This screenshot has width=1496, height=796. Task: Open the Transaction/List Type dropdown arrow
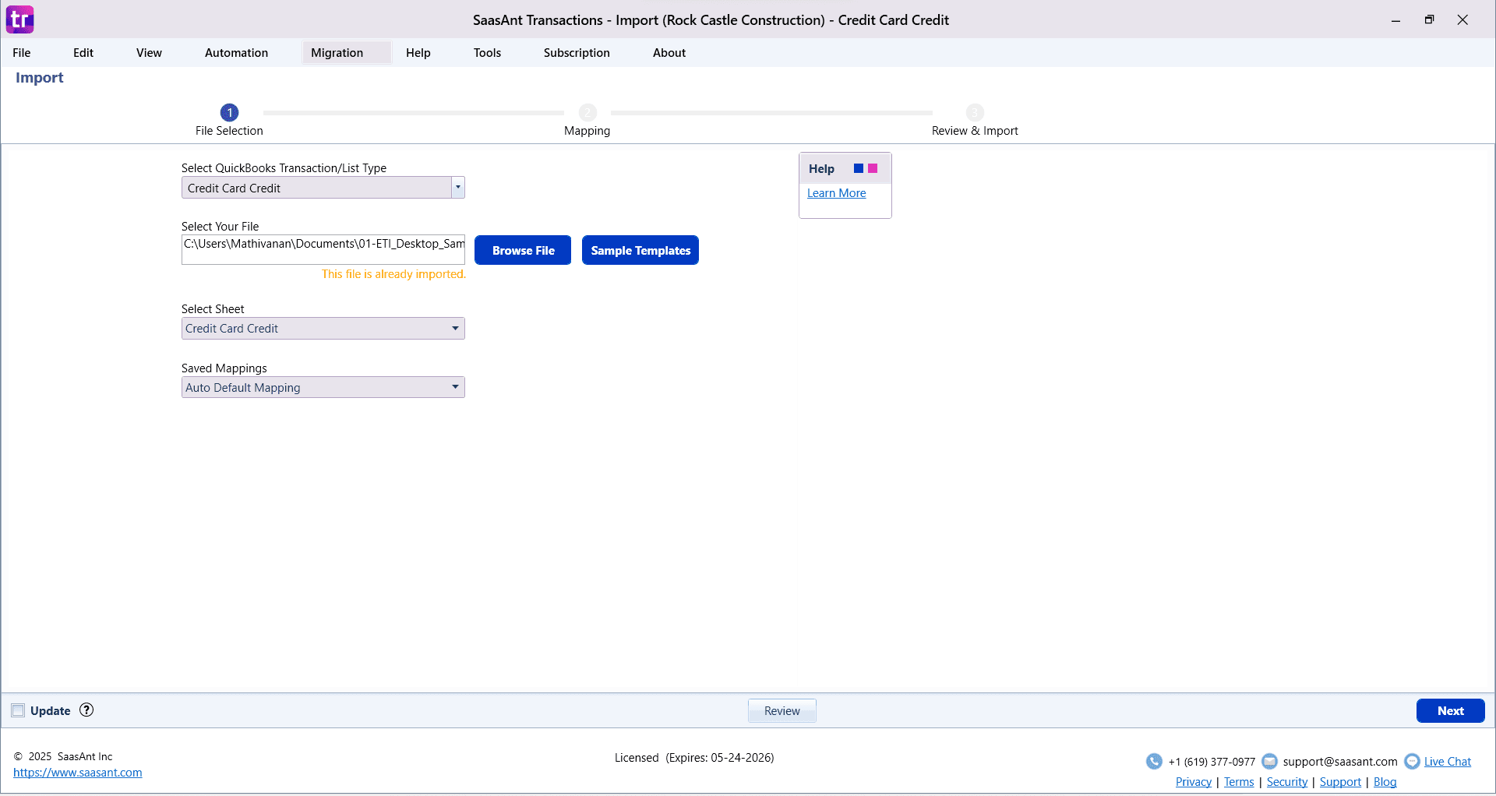point(458,187)
